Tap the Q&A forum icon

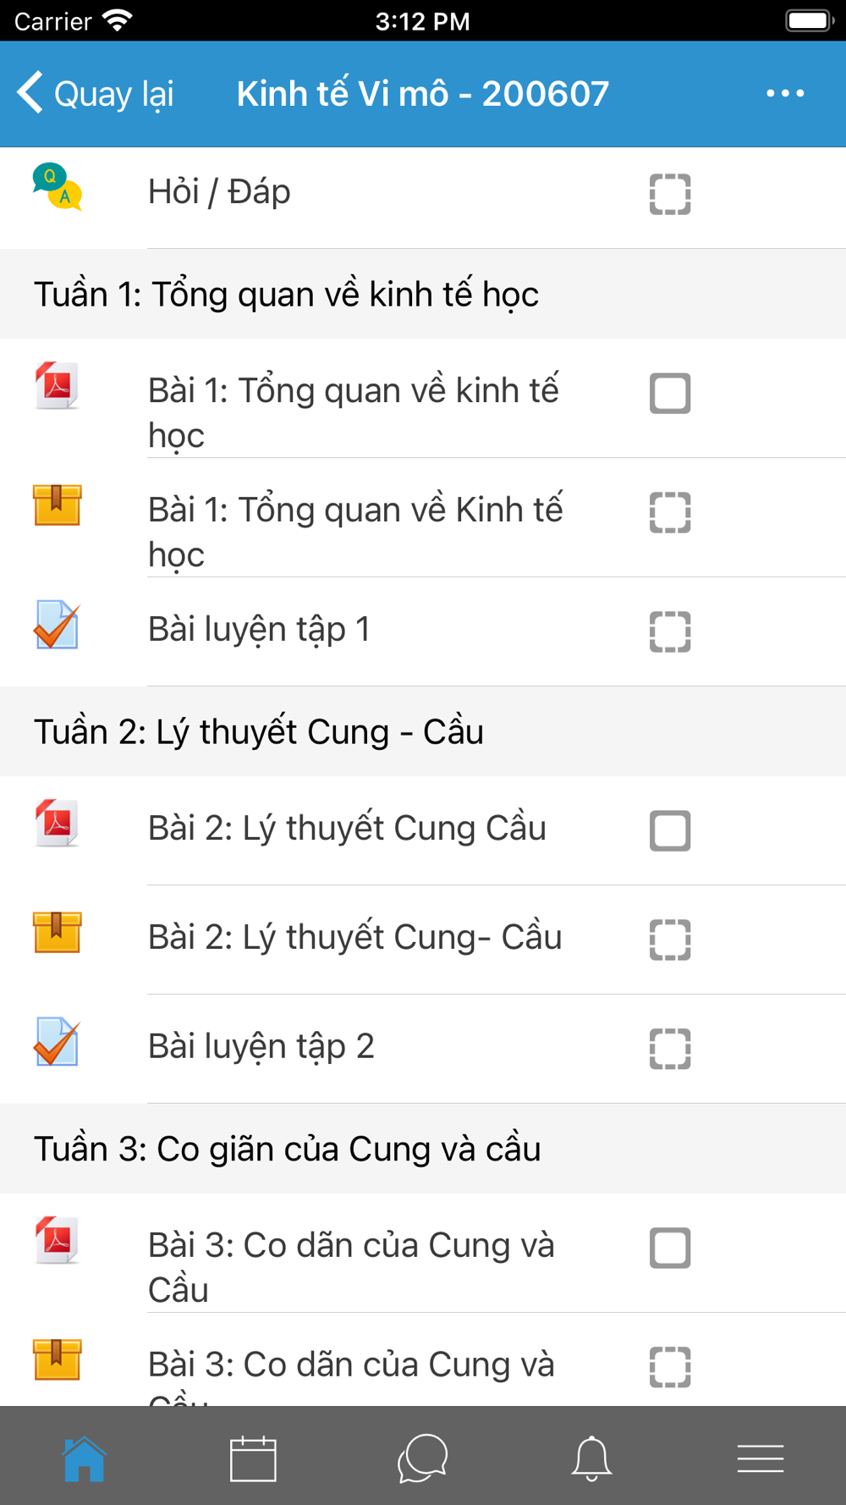[x=57, y=186]
